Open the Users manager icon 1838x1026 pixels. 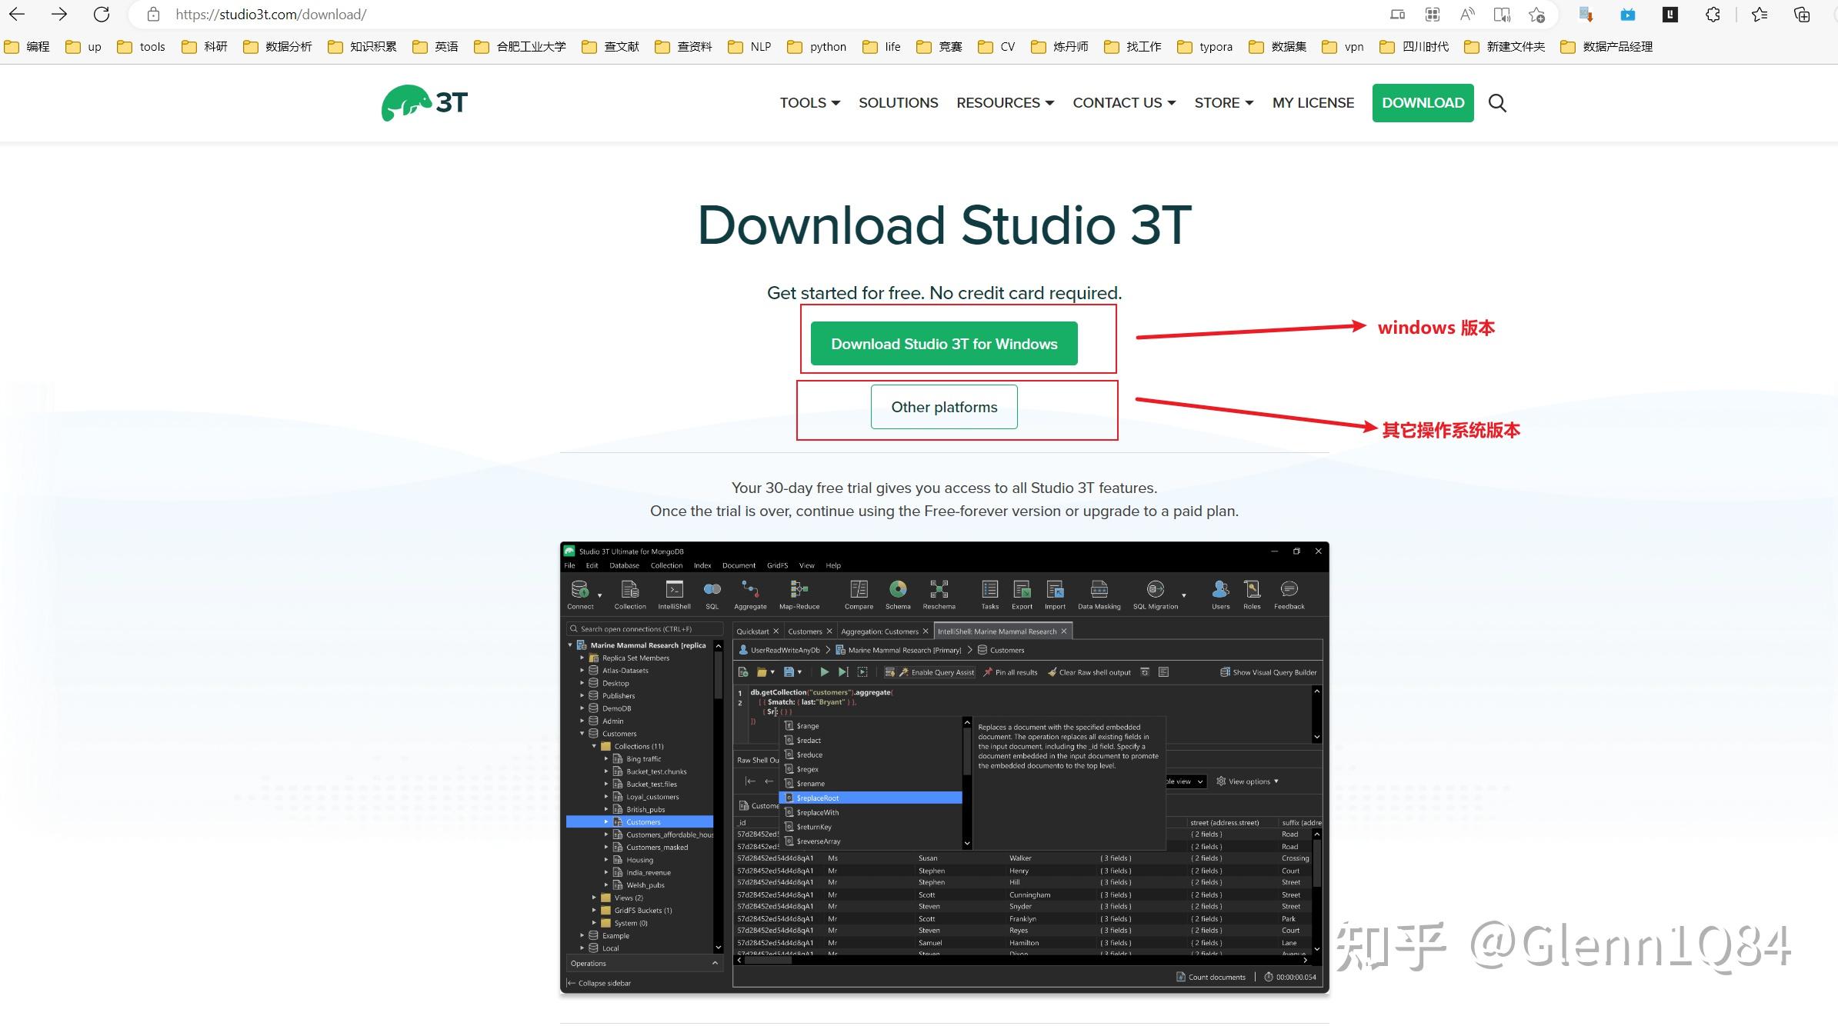1220,590
